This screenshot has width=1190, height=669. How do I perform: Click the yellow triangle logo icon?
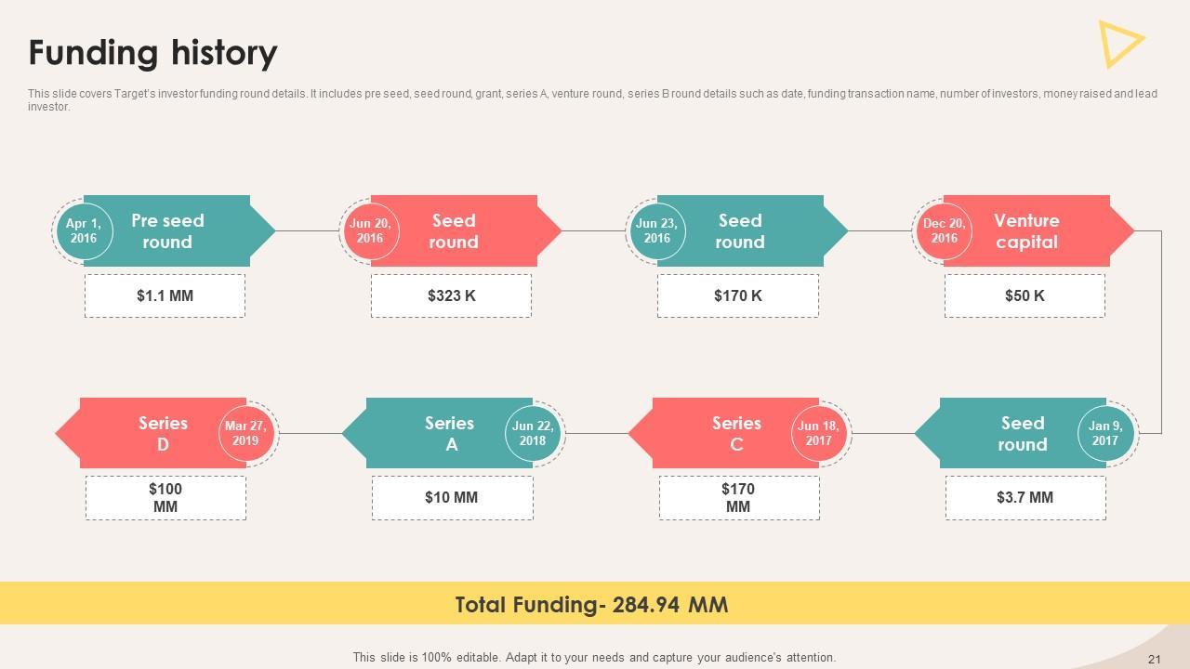click(1118, 44)
